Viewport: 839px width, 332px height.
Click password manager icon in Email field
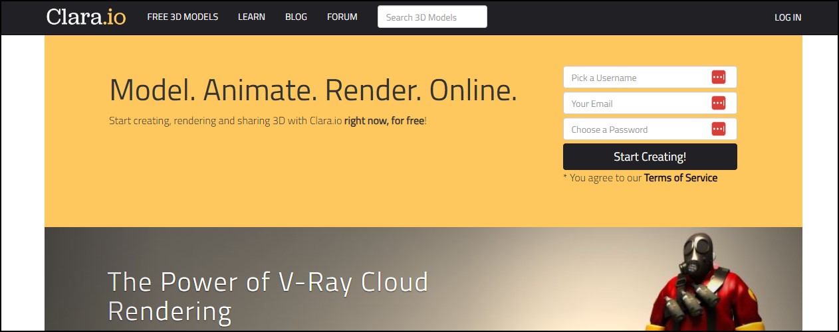tap(718, 104)
